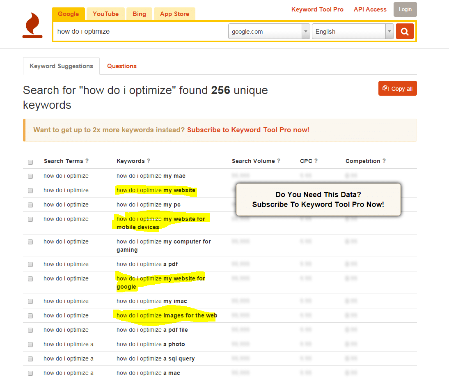Sort by the Search Volume column header
The height and width of the screenshot is (379, 449).
pos(253,161)
